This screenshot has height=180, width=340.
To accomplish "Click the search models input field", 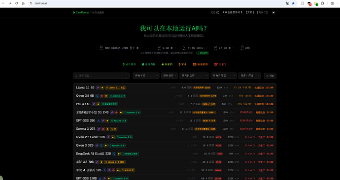I will pyautogui.click(x=102, y=76).
